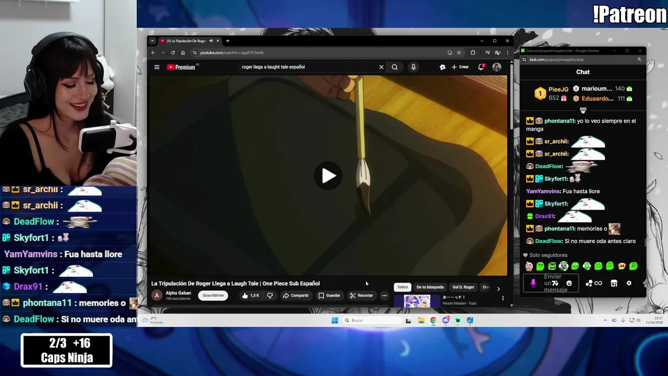Clear the YouTube search text
This screenshot has width=668, height=376.
[x=381, y=67]
